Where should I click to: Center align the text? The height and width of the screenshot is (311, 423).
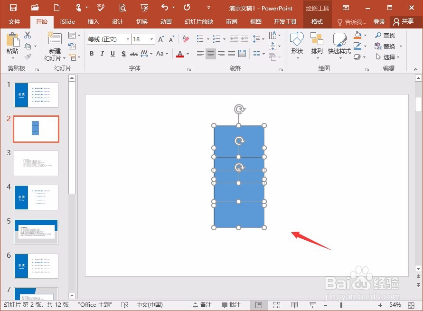[211, 53]
